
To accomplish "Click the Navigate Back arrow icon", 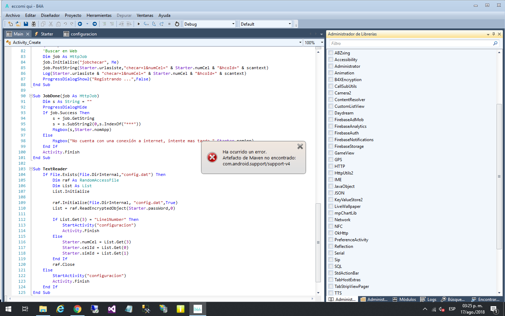I will pos(80,24).
